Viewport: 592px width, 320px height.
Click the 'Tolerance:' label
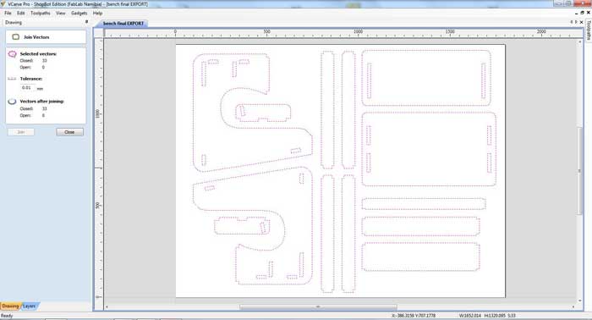coord(31,79)
